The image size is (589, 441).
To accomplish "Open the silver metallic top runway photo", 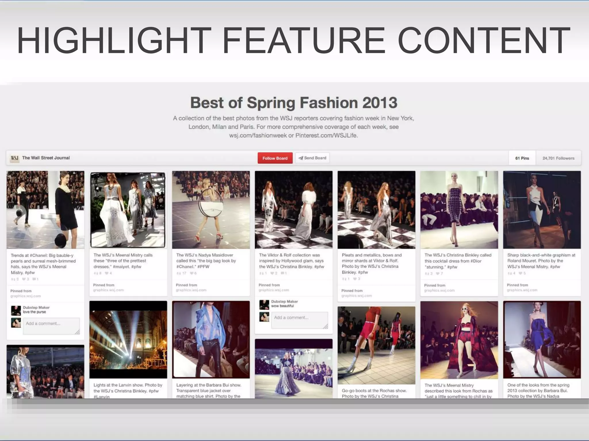I will [x=45, y=372].
